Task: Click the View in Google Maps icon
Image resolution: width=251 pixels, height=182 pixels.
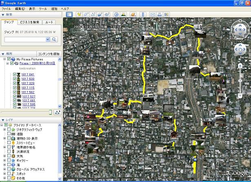Action: pos(167,15)
